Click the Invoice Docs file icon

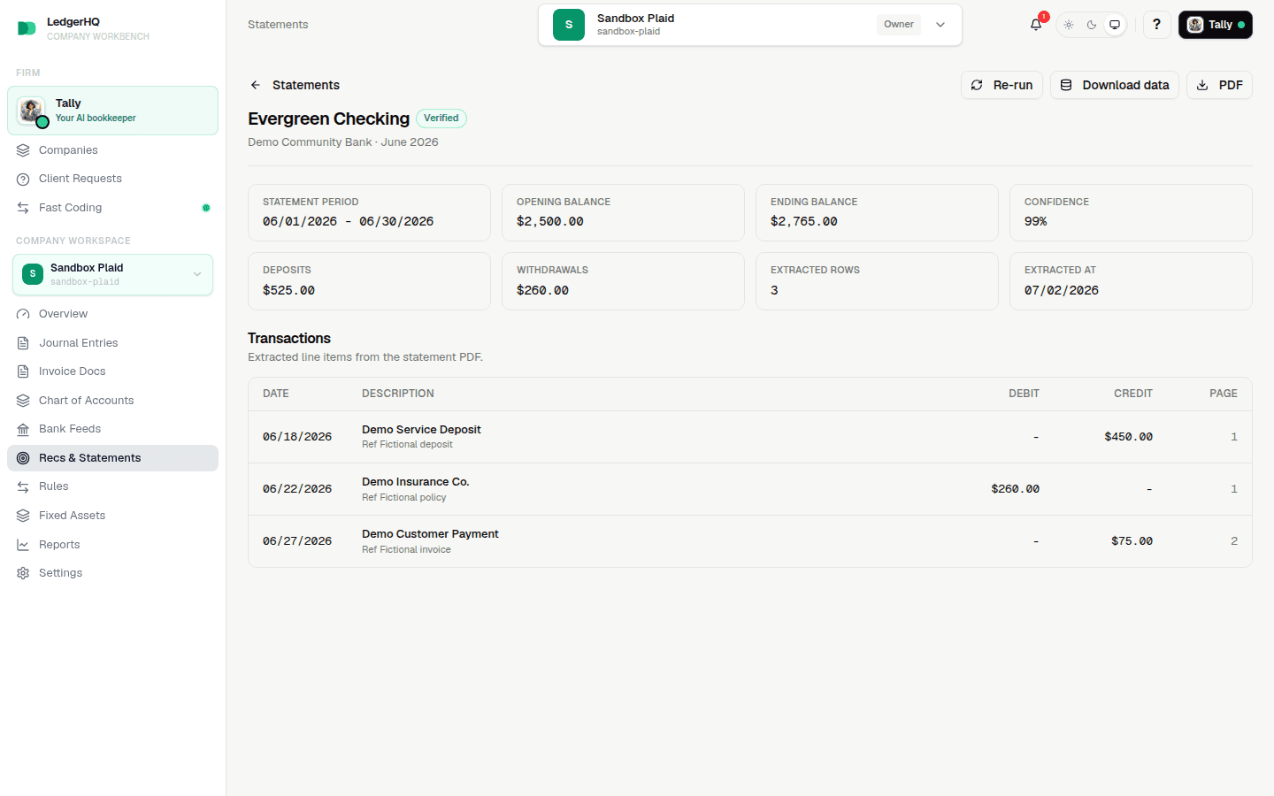tap(23, 371)
